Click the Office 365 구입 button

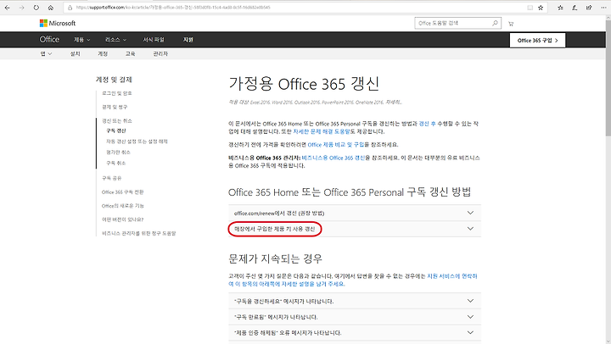537,40
